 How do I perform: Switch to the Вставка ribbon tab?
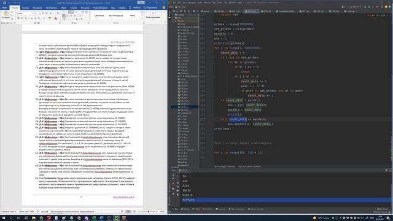coord(25,8)
